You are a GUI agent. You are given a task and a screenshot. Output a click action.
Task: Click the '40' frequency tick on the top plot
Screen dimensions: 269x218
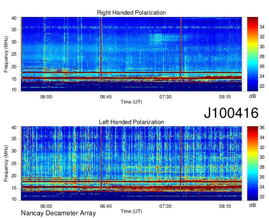[x=14, y=18]
